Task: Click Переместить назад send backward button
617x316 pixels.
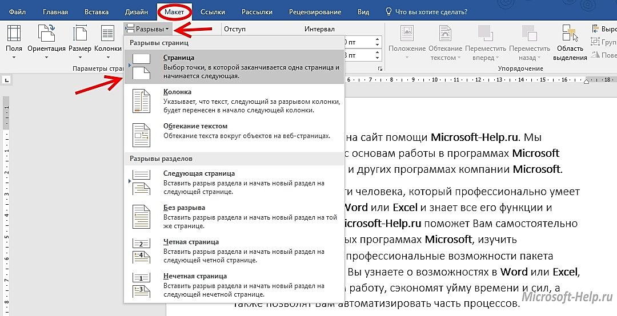Action: click(529, 42)
